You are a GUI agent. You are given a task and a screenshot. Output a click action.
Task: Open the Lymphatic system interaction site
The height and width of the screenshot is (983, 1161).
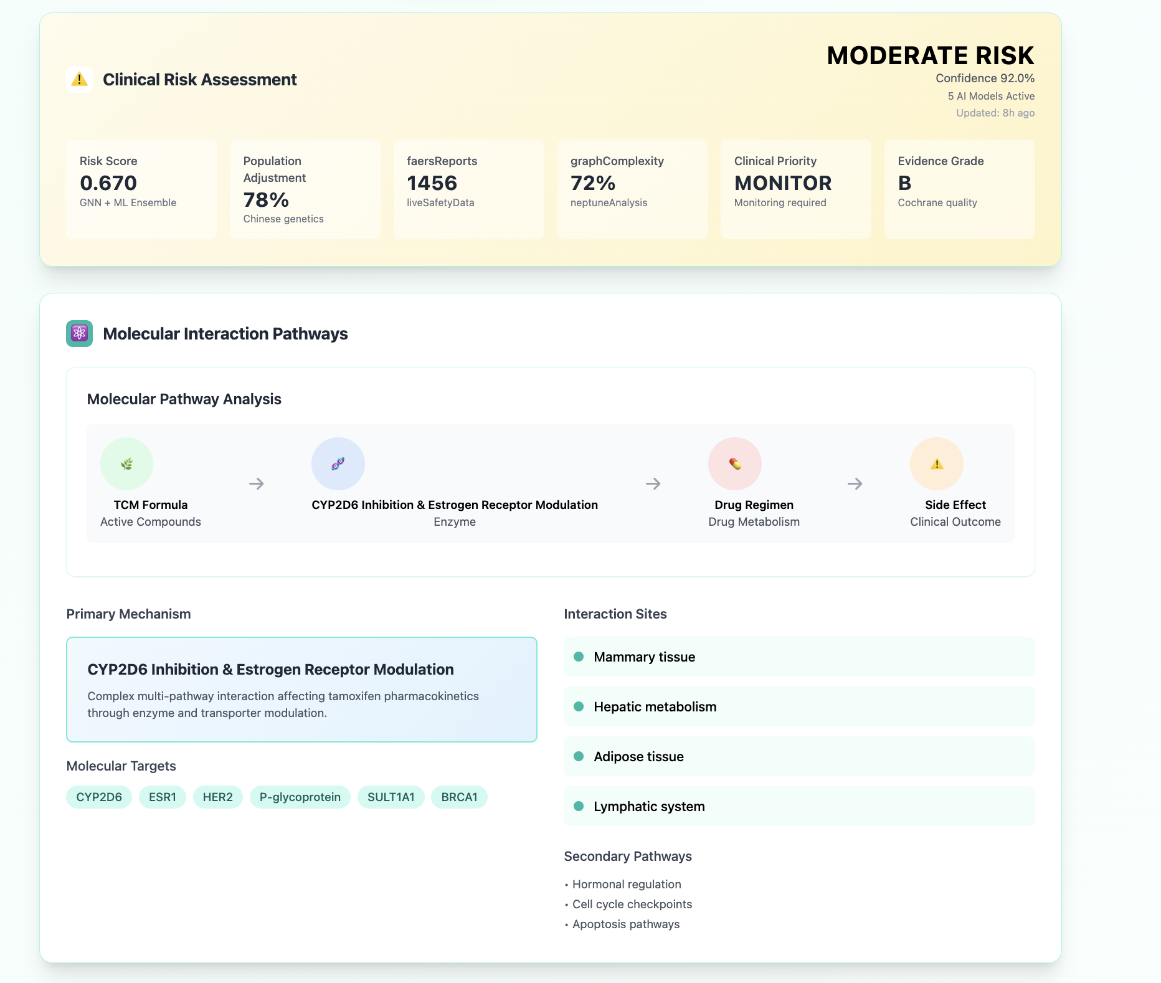coord(799,806)
